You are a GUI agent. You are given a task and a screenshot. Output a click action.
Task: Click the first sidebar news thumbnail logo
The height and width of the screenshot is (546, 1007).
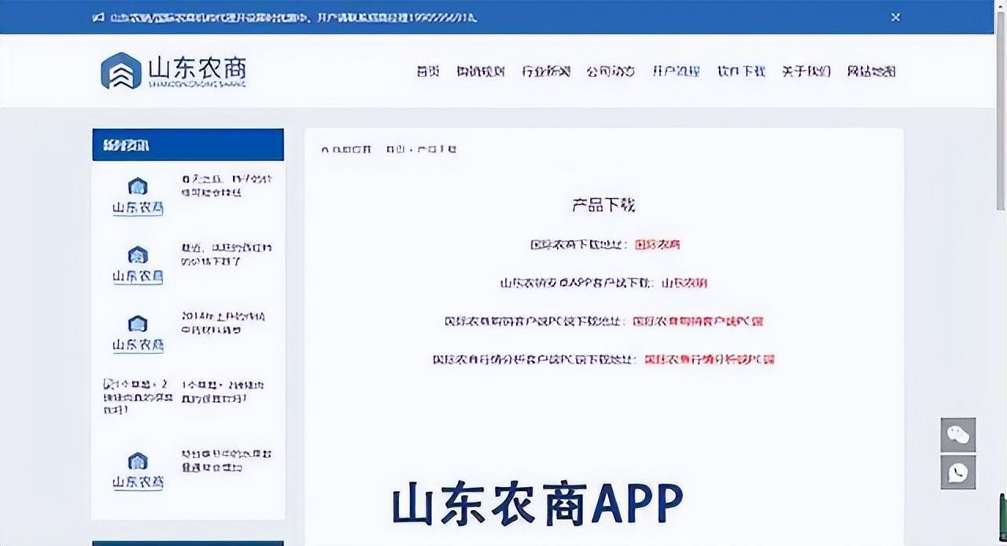coord(138,196)
